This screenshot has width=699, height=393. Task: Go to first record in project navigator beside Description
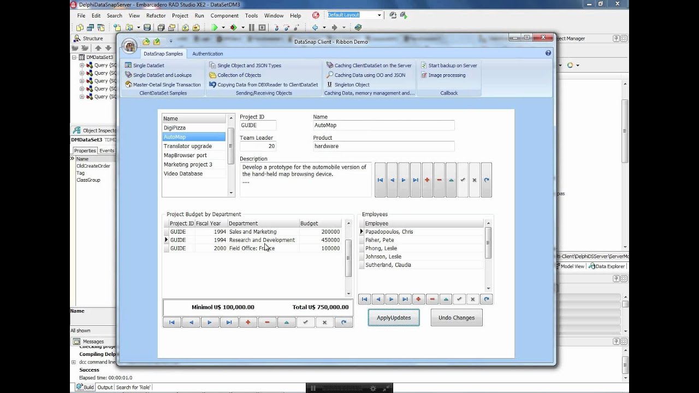coord(380,180)
